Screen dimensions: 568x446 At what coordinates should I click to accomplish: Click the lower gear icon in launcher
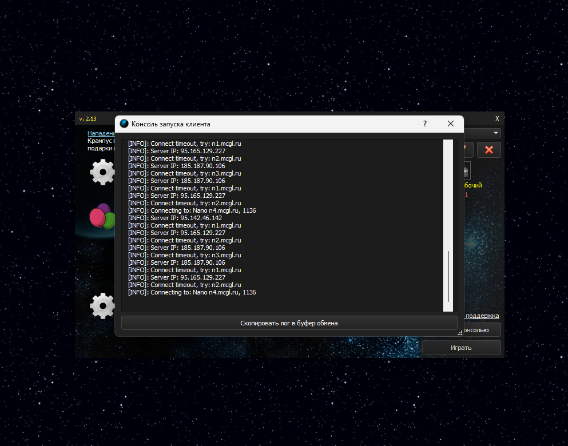click(103, 305)
